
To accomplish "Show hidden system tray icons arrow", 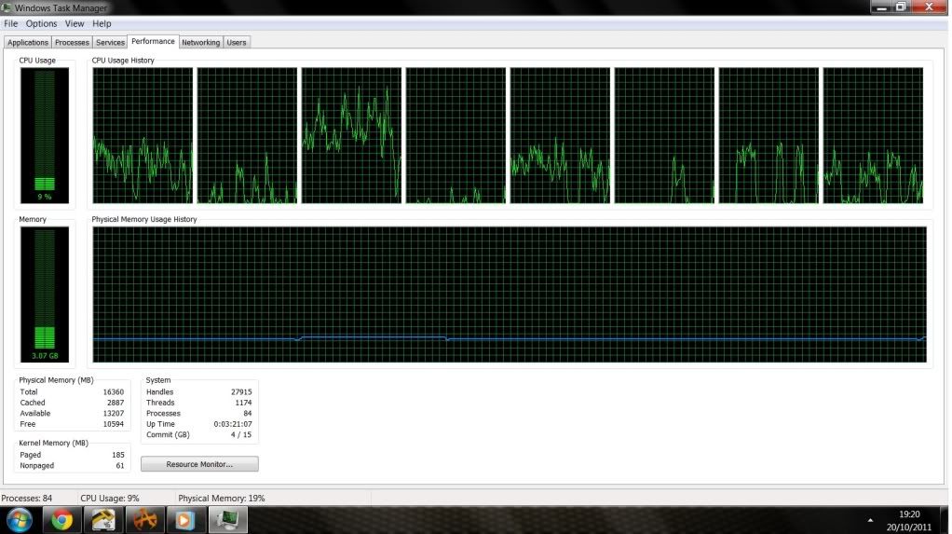I will pos(870,521).
